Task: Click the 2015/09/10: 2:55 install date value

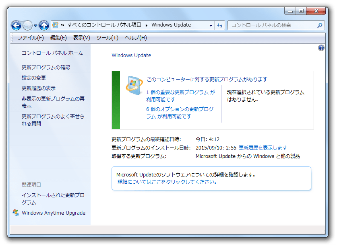Action: coord(216,148)
